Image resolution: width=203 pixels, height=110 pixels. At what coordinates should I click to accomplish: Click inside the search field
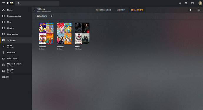pos(37,3)
